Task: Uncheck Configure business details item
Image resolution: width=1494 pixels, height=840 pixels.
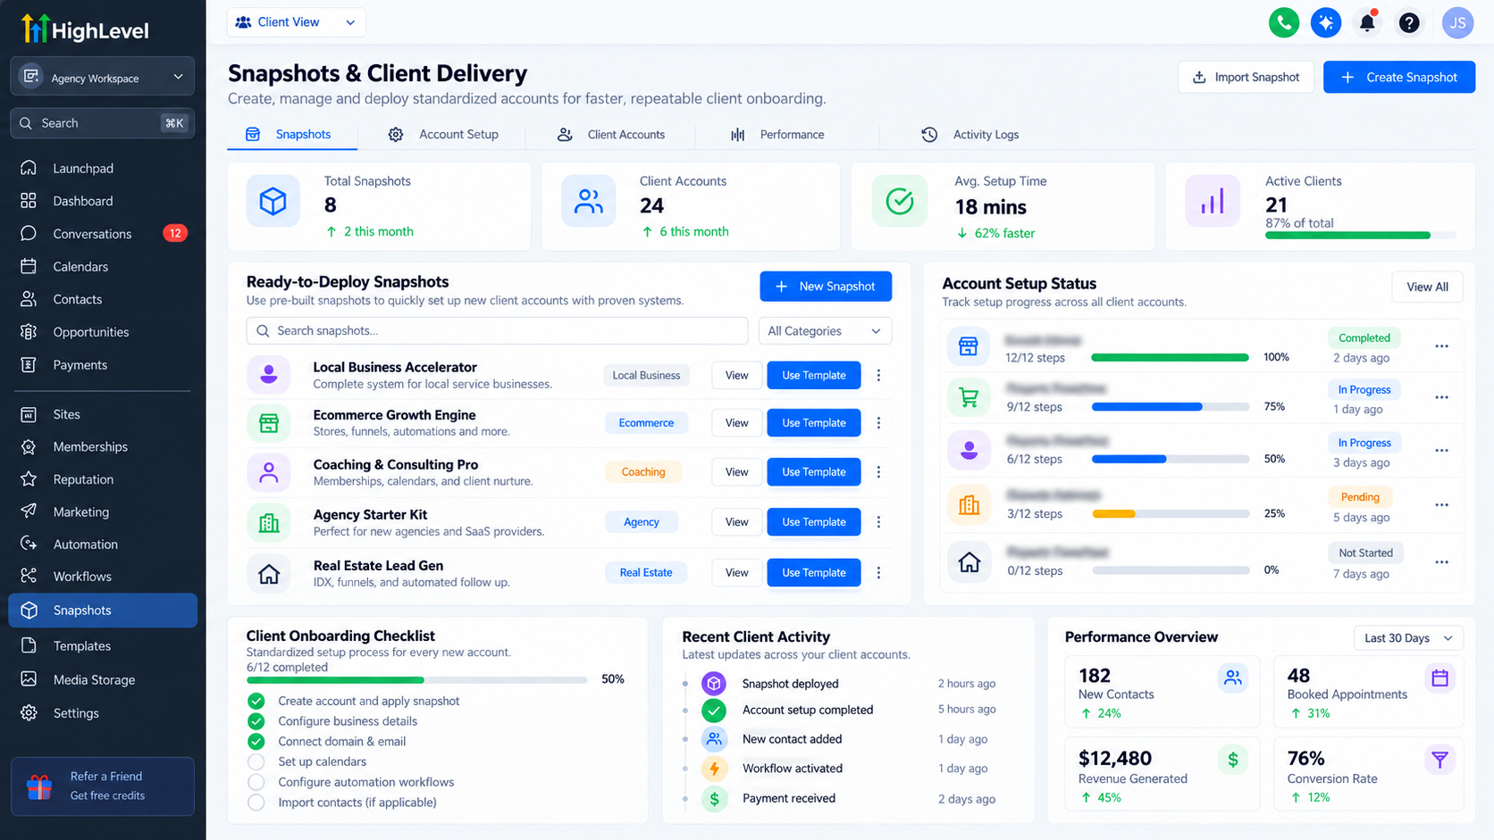Action: (x=256, y=720)
